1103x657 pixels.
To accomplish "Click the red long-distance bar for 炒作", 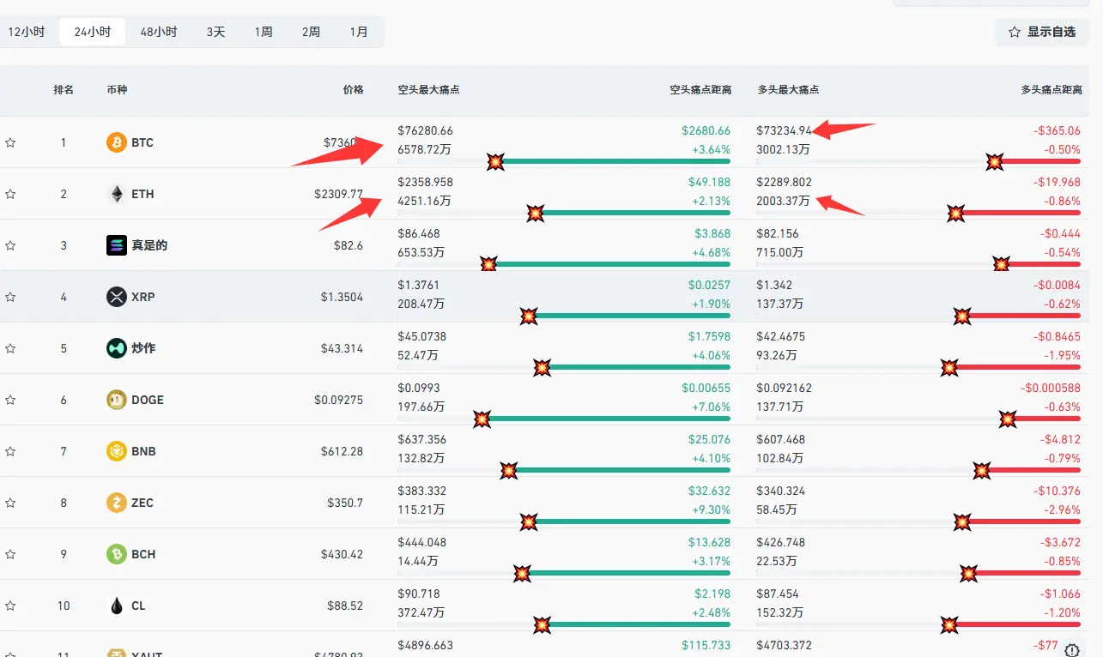I will click(x=1015, y=367).
